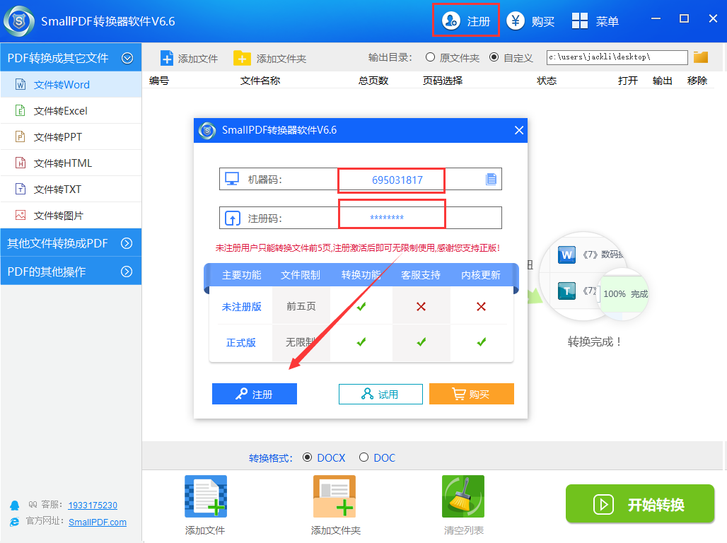Open 文件转Excel menu item

(71, 110)
